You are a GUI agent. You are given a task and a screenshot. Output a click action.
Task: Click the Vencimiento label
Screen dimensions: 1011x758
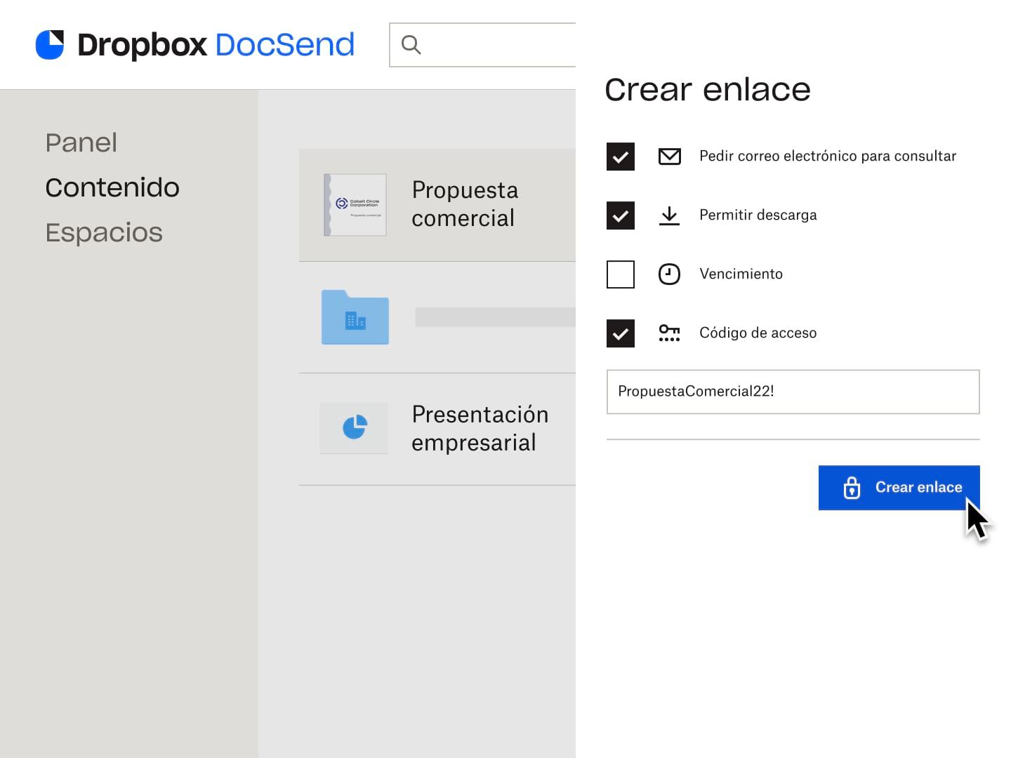click(x=741, y=274)
